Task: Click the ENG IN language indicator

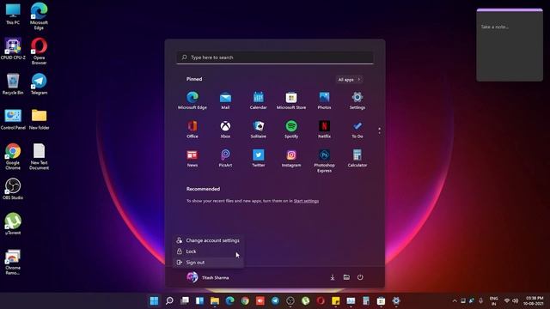Action: [x=494, y=301]
